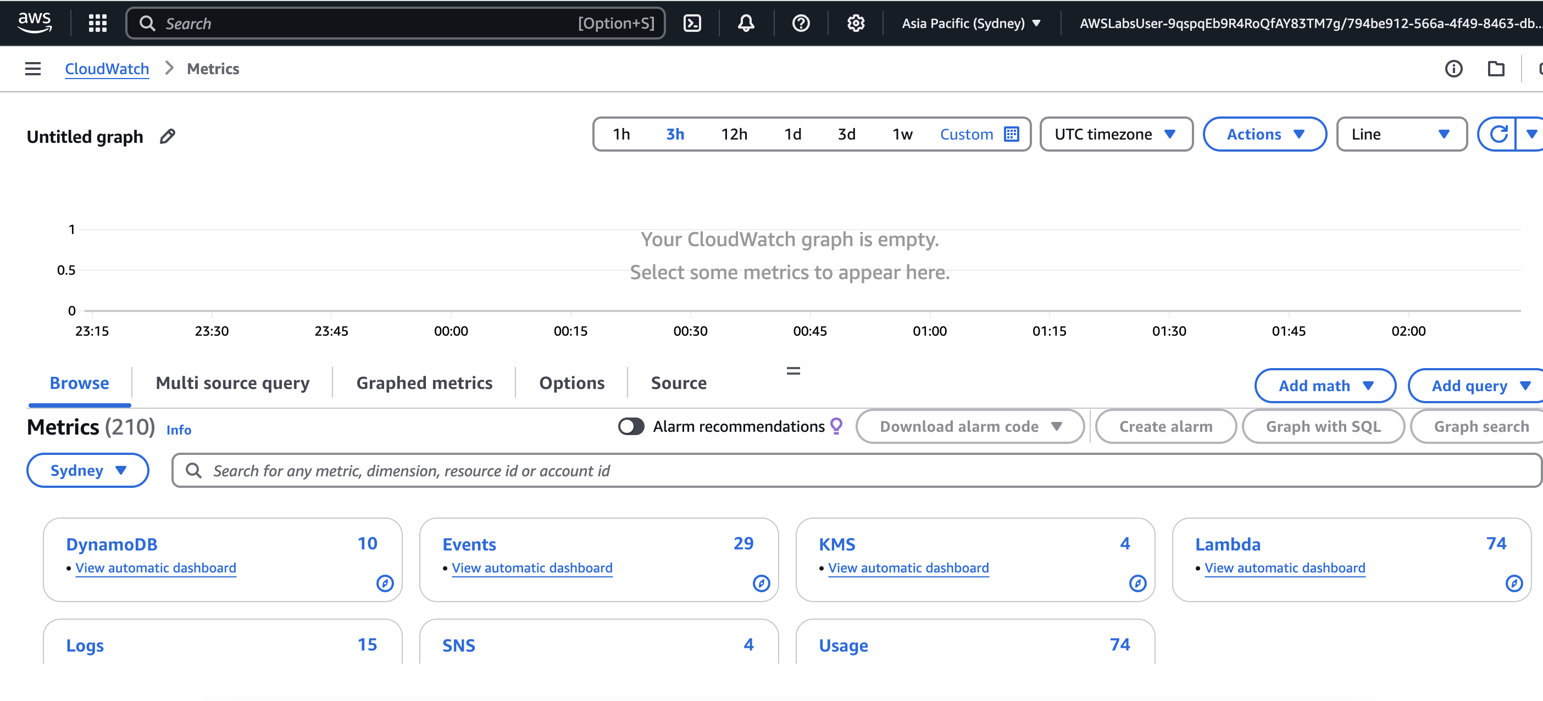
Task: Expand Download alarm code dropdown
Action: (x=970, y=426)
